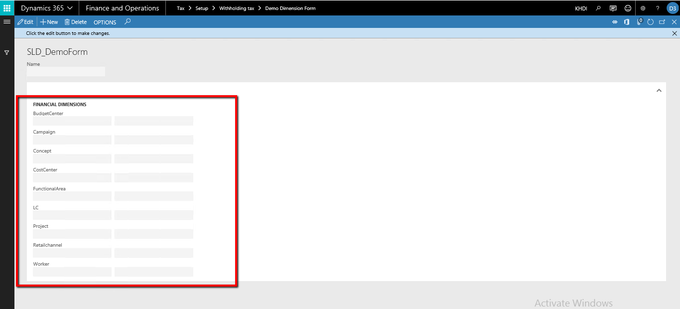This screenshot has height=309, width=680.
Task: Expand the Dynamics 365 dropdown chevron
Action: 70,7
